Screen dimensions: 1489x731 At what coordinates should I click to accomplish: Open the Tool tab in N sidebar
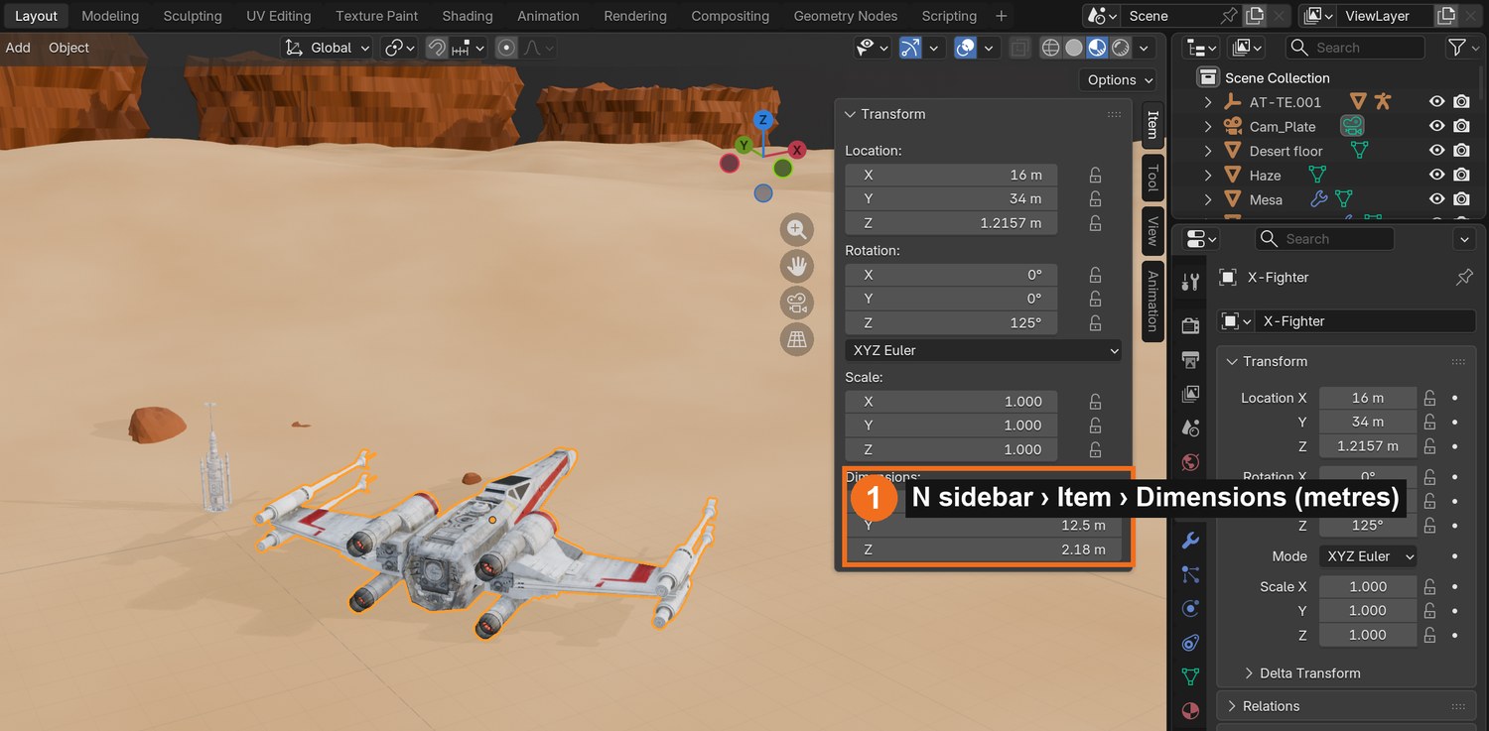pyautogui.click(x=1152, y=179)
